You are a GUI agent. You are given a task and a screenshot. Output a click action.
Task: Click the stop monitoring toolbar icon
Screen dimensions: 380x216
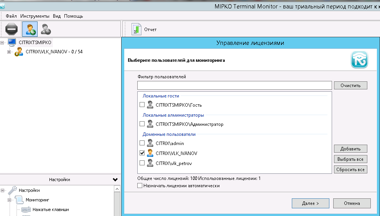pos(12,29)
